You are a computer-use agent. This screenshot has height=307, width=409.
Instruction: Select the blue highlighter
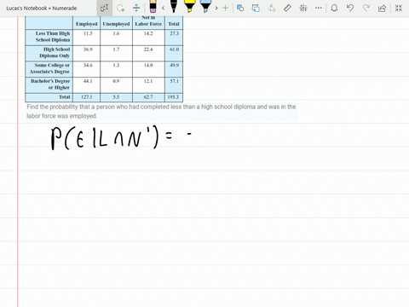pos(205,7)
